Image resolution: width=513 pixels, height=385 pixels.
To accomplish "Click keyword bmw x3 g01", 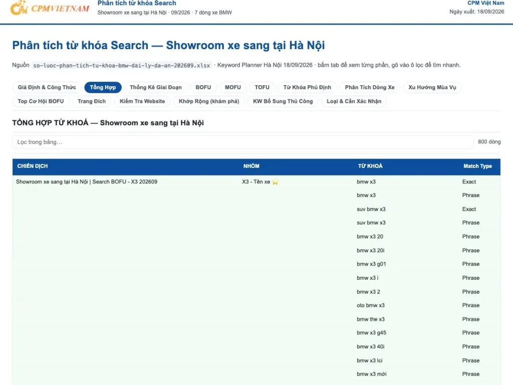I will click(x=371, y=264).
